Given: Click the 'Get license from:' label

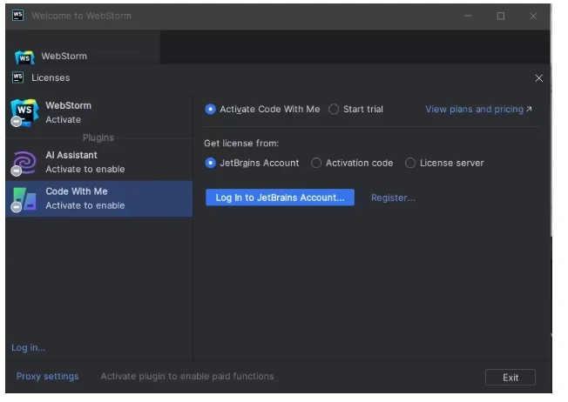Looking at the screenshot, I should 241,144.
